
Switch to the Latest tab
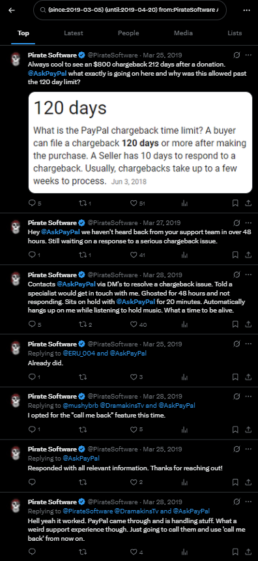pyautogui.click(x=73, y=33)
